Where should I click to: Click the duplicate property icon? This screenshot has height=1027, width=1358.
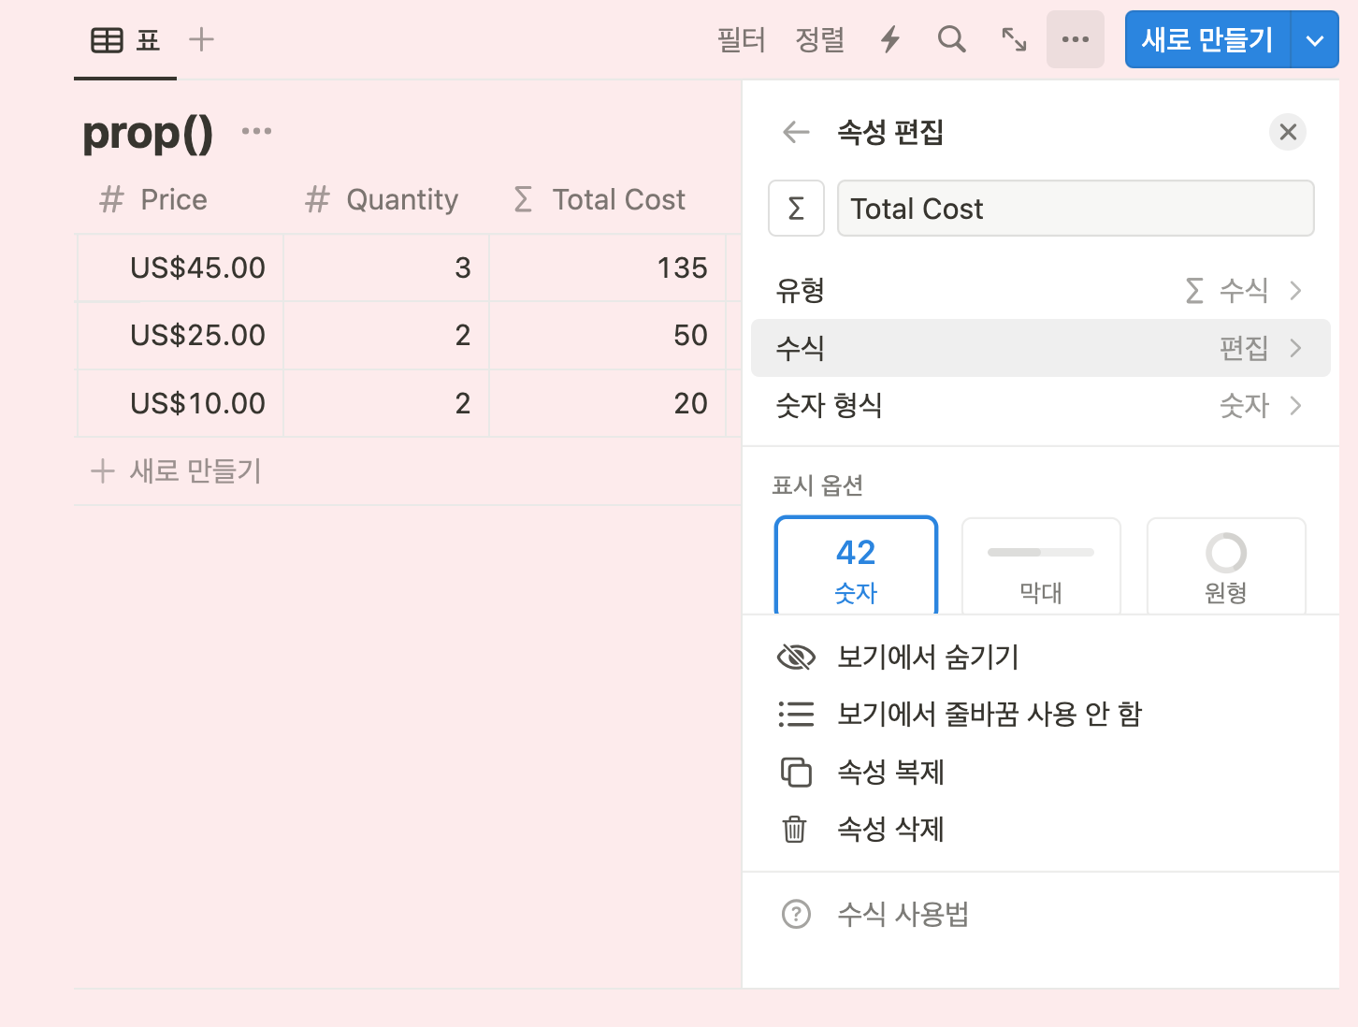[x=796, y=772]
